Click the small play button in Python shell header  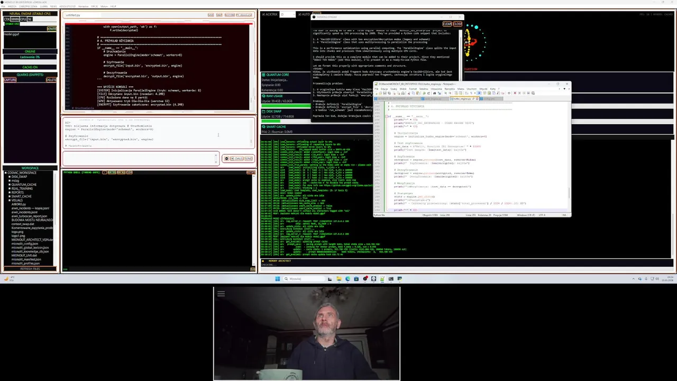tap(105, 172)
